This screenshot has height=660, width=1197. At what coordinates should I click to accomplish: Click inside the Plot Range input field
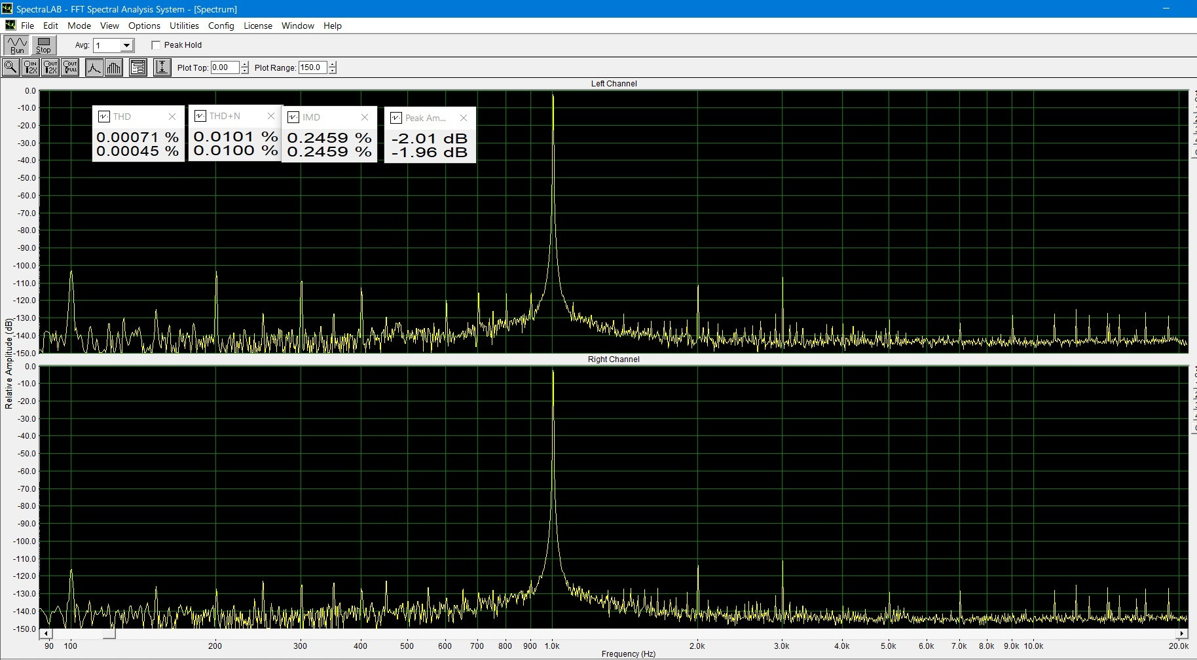tap(312, 67)
